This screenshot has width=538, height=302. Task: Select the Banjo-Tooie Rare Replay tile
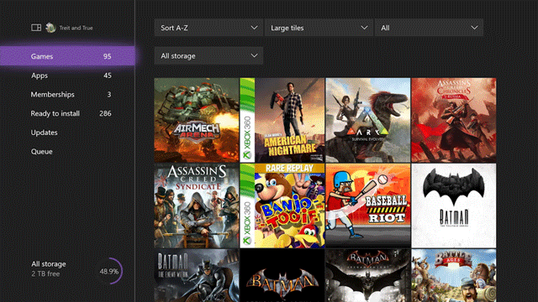coord(282,206)
